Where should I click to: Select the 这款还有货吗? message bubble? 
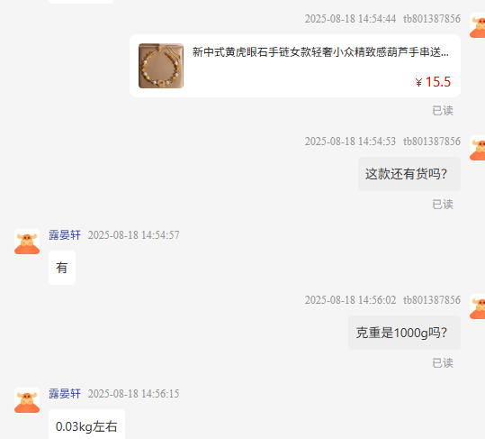coord(409,174)
